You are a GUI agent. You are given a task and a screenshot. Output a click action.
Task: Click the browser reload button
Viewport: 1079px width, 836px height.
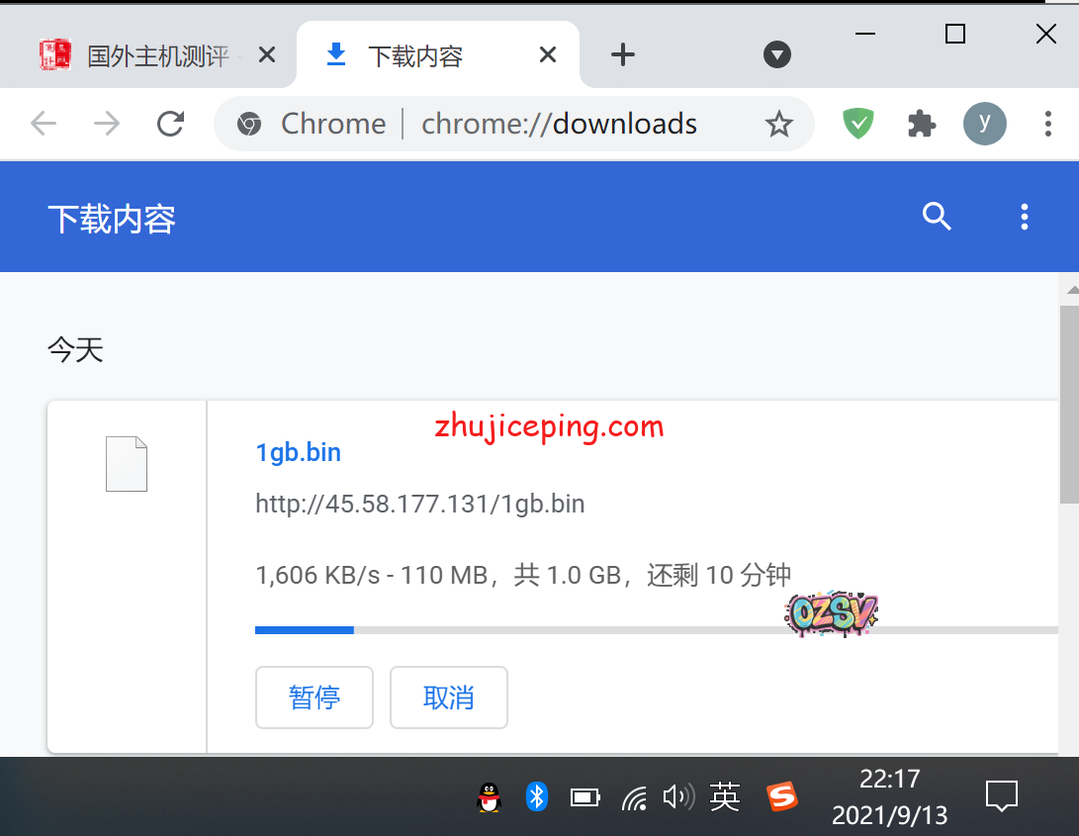click(x=171, y=124)
